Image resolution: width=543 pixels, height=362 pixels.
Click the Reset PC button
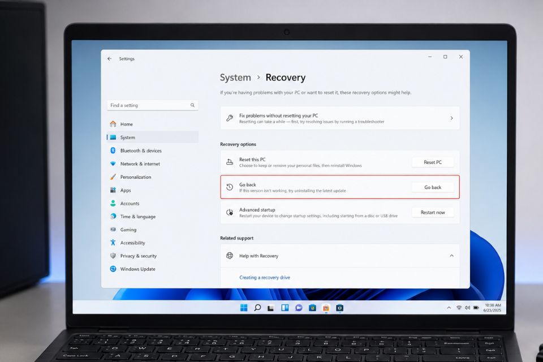[x=433, y=162]
